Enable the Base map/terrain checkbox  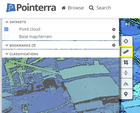[6, 37]
